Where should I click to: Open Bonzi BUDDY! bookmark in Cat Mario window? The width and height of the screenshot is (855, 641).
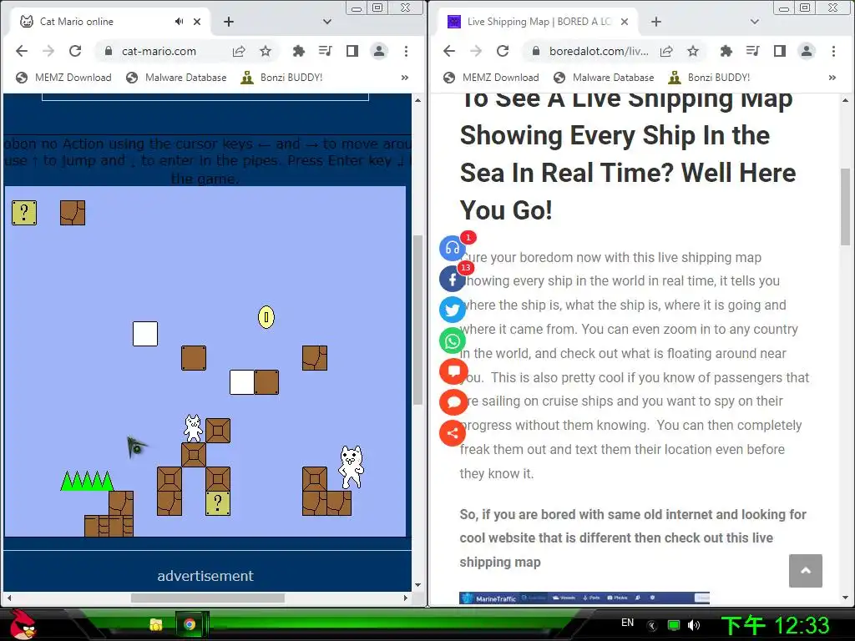282,78
